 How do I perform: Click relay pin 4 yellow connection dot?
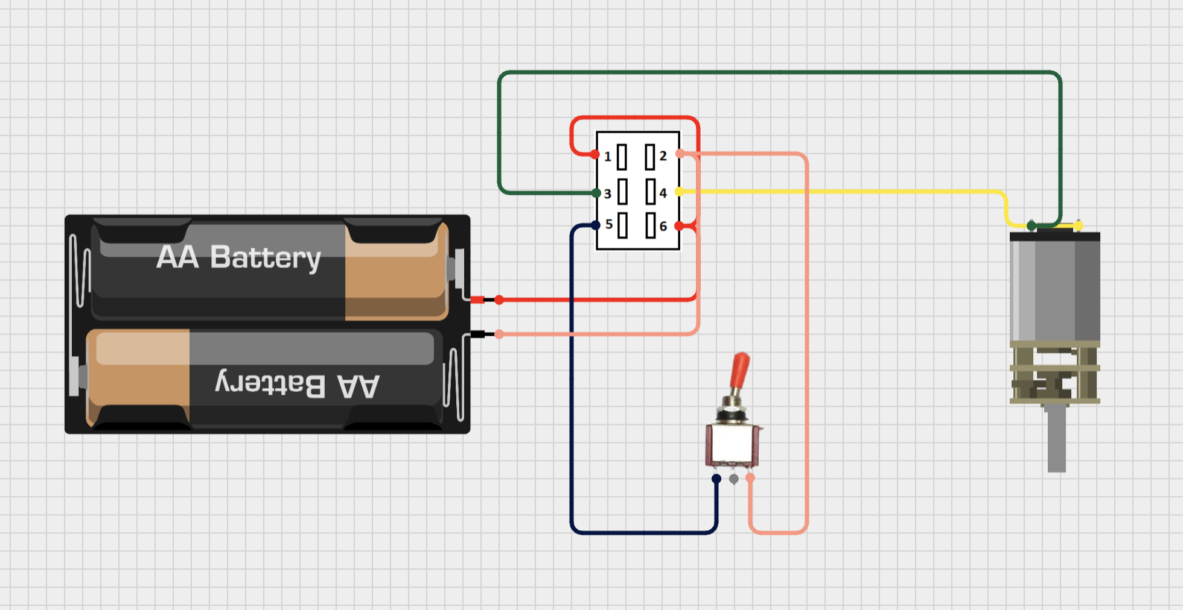(679, 192)
